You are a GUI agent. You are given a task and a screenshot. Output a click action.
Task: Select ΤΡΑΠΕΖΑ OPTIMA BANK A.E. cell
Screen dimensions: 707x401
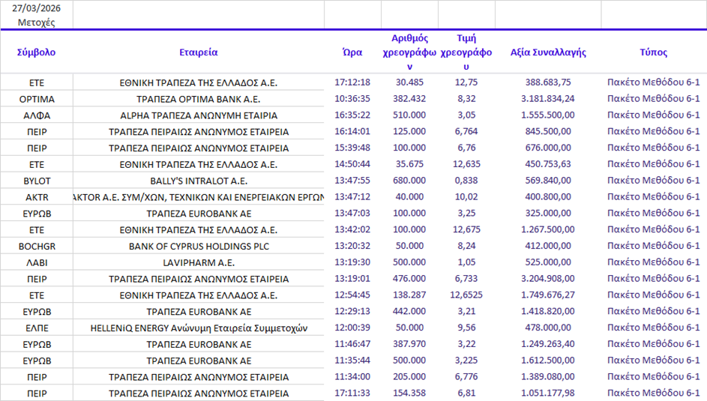(x=199, y=99)
